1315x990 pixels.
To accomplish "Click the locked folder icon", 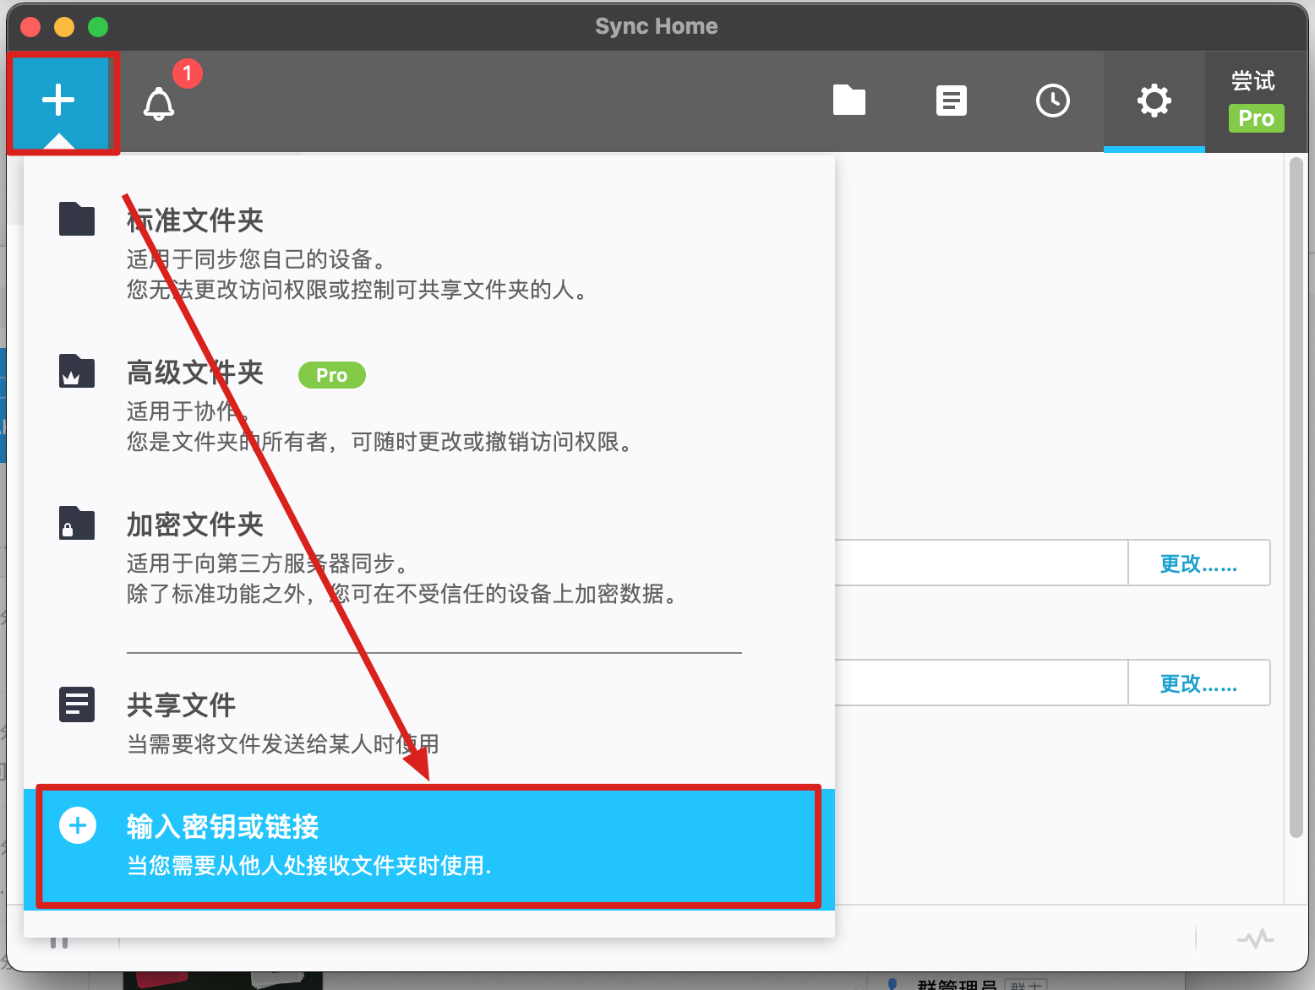I will [77, 524].
